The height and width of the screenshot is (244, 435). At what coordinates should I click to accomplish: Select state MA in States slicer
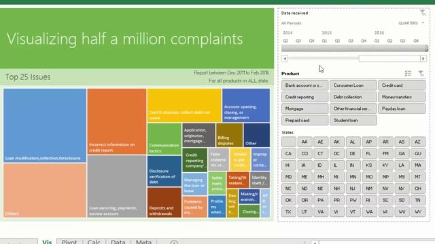point(418,165)
